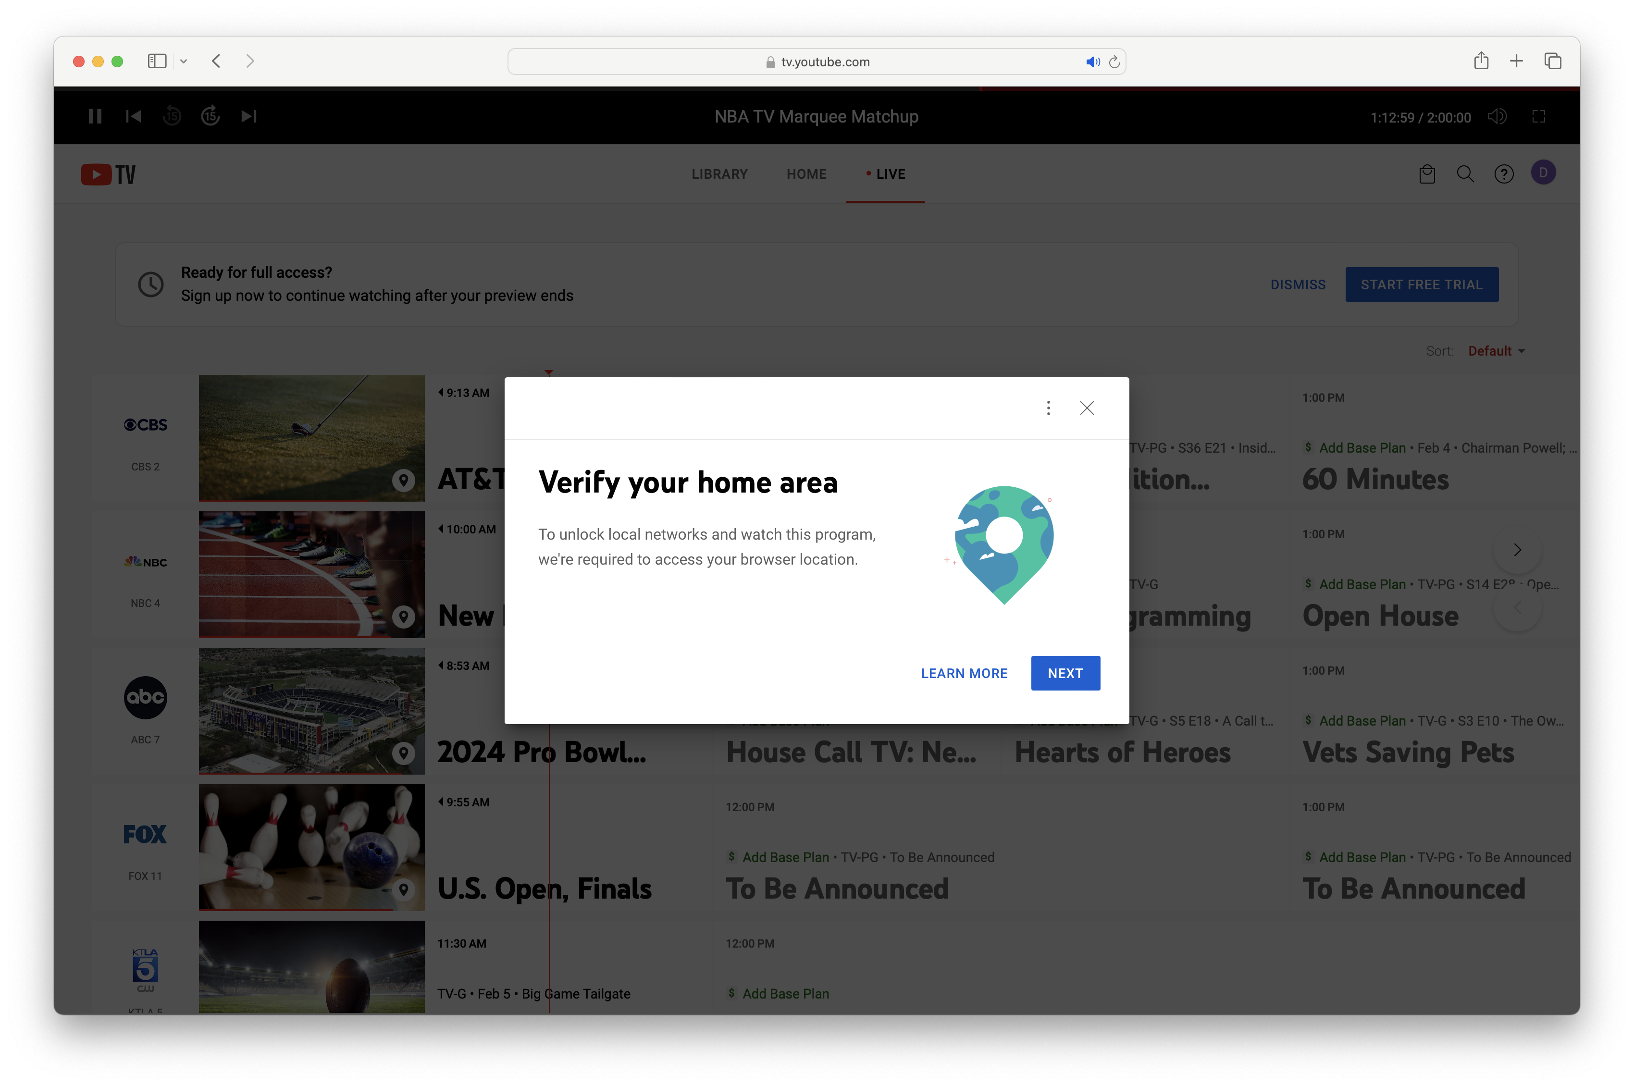Open search with the magnifier icon
Image resolution: width=1634 pixels, height=1086 pixels.
(1465, 174)
